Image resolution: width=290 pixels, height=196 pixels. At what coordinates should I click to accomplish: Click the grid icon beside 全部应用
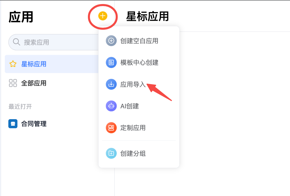click(13, 83)
